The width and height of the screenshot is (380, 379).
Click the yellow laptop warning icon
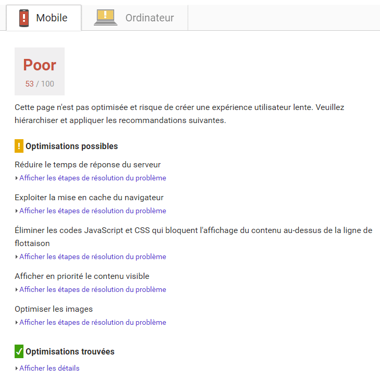pyautogui.click(x=105, y=18)
